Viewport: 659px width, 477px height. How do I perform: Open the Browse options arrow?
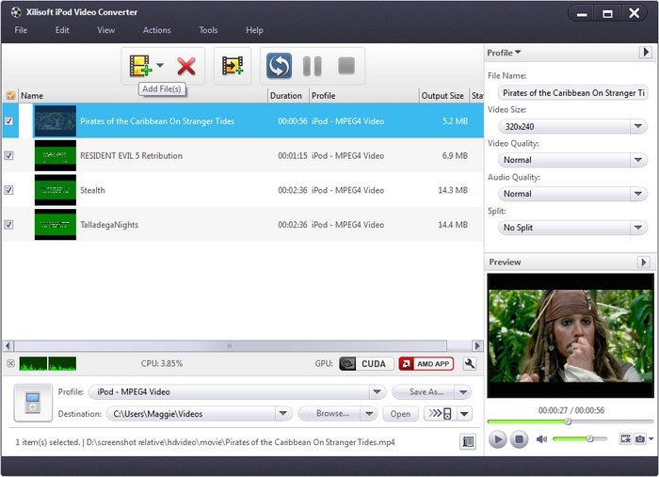click(369, 414)
